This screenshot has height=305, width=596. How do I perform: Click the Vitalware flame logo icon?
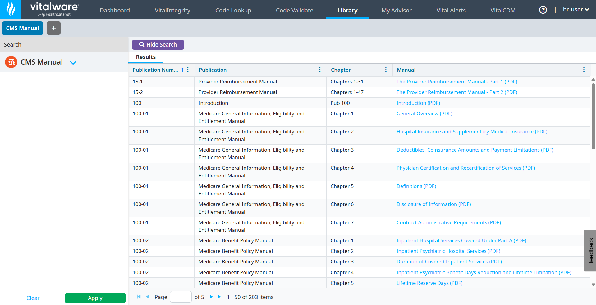pyautogui.click(x=11, y=9)
